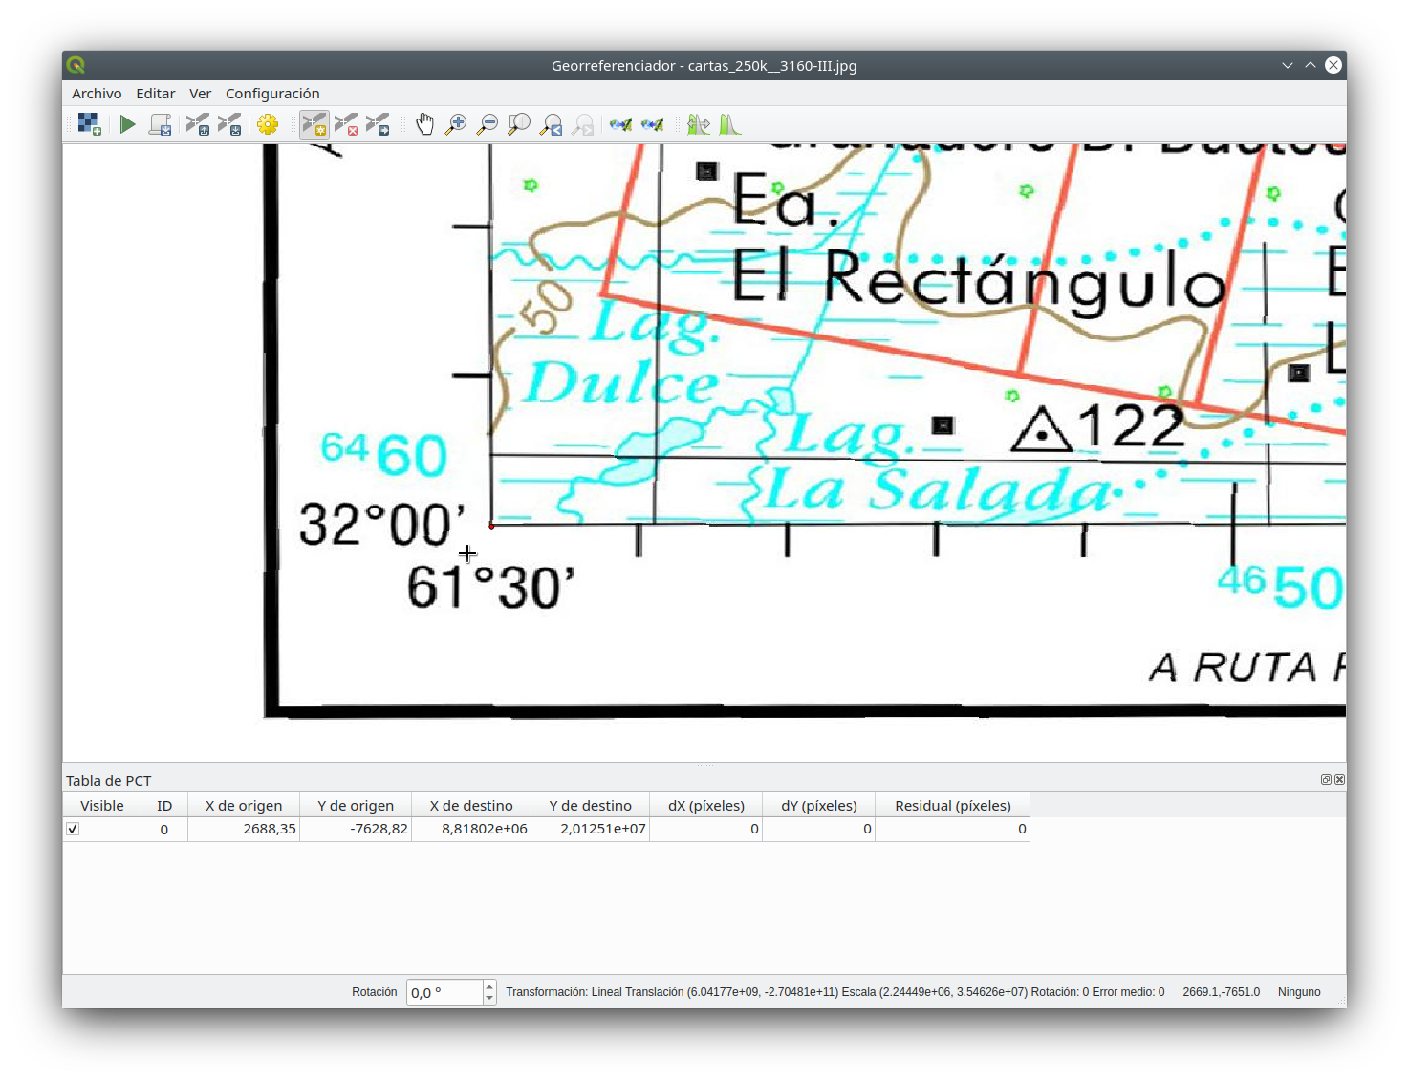The image size is (1409, 1082).
Task: Click the Zoom out magnifier
Action: pos(488,124)
